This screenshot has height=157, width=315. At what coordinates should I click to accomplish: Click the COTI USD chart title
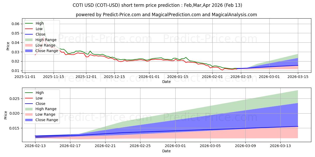(157, 5)
